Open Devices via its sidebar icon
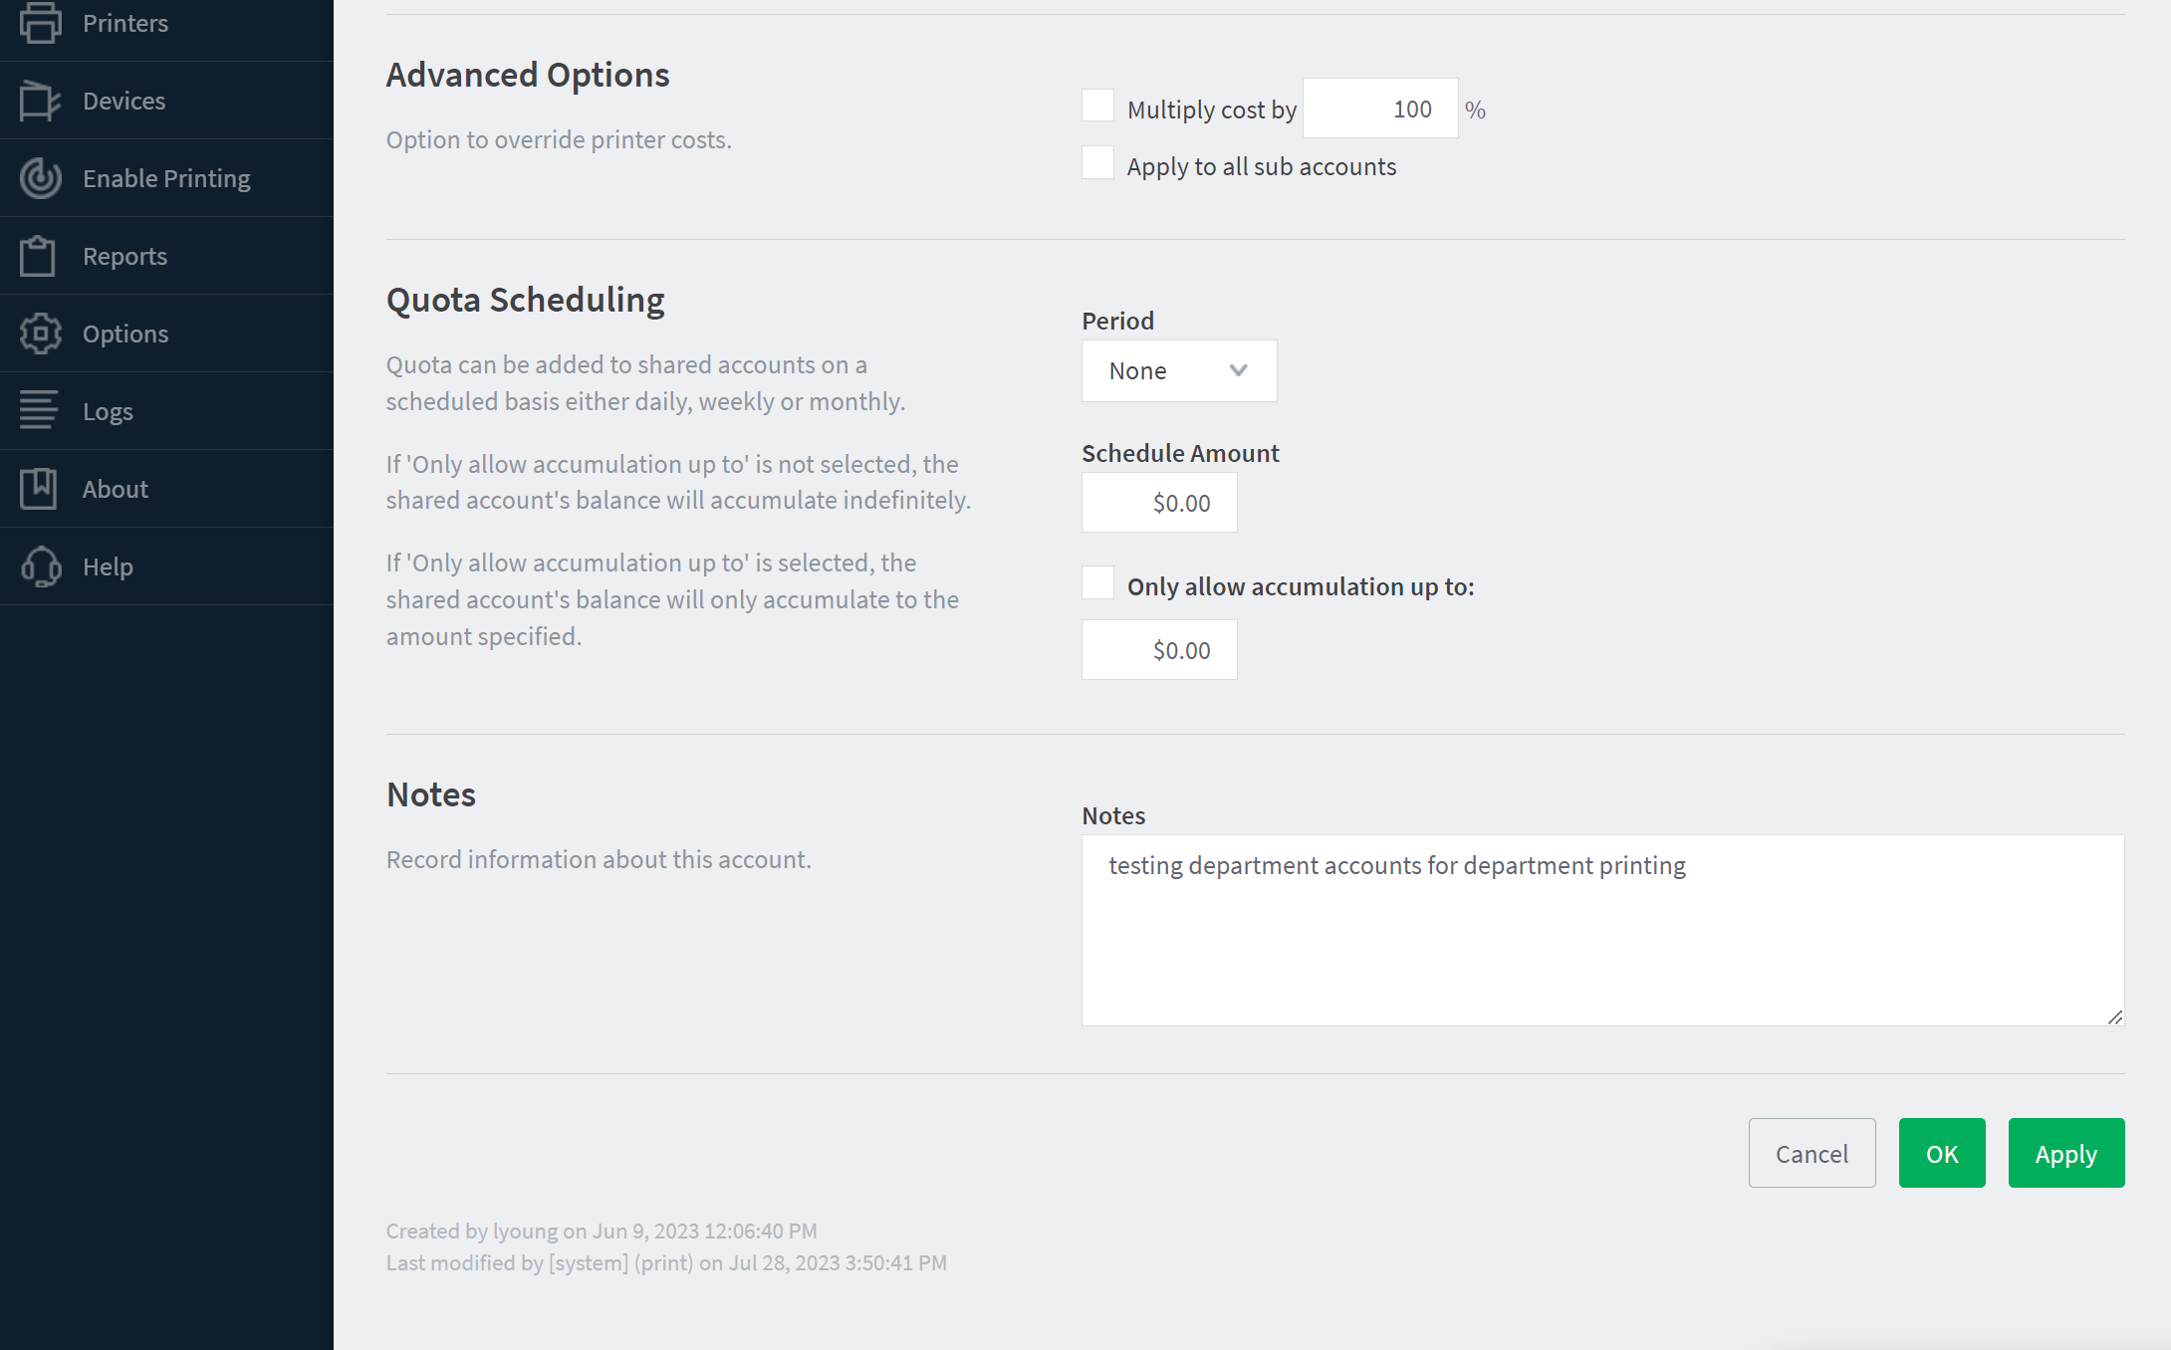Screen dimensions: 2171x1350 pos(40,101)
